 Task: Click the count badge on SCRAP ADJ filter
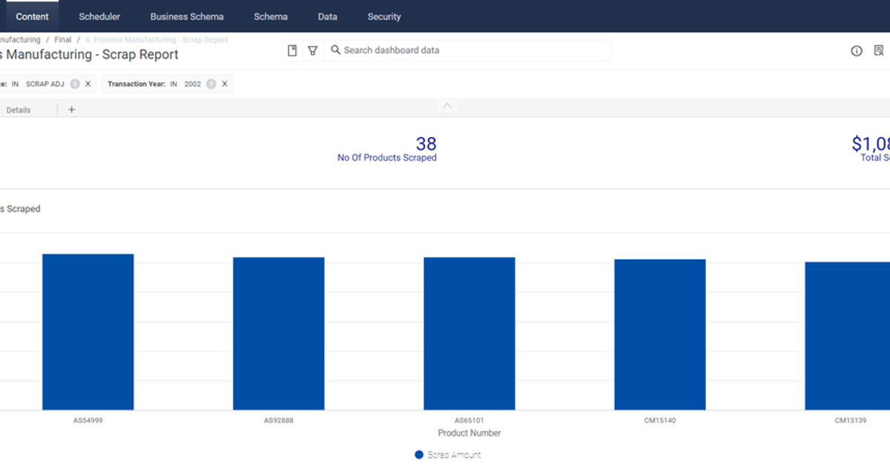pos(75,84)
